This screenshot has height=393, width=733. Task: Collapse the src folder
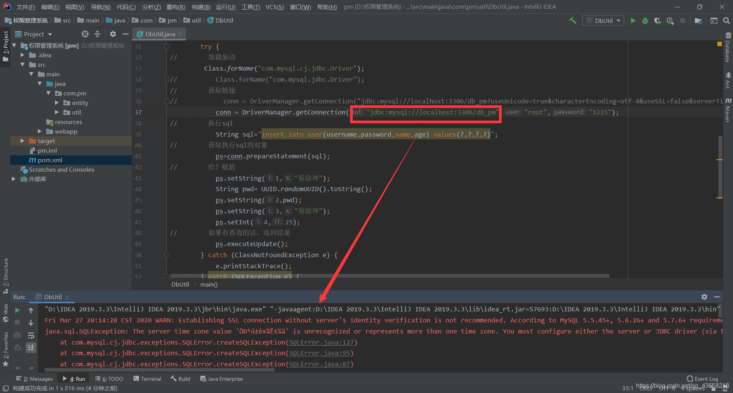(23, 64)
